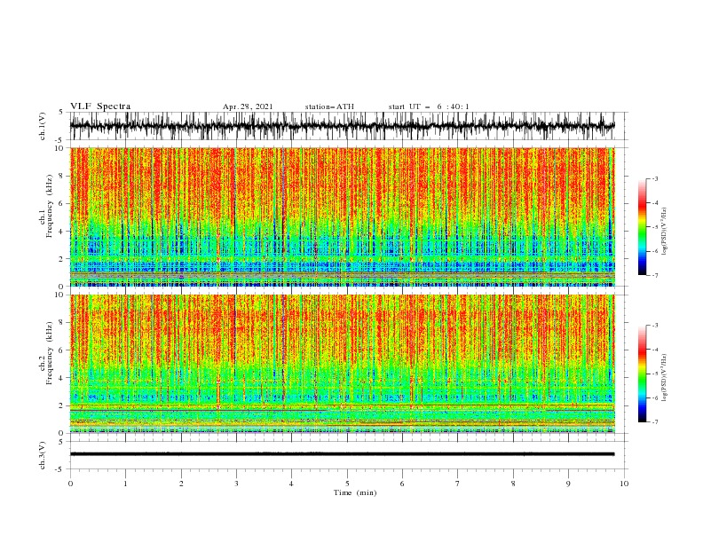Click time axis tick label "7"
This screenshot has height=543, width=703.
point(458,484)
